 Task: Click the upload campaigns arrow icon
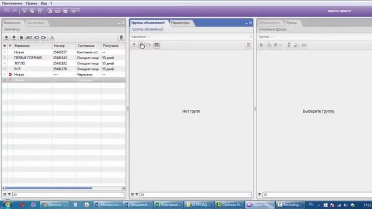click(6, 38)
